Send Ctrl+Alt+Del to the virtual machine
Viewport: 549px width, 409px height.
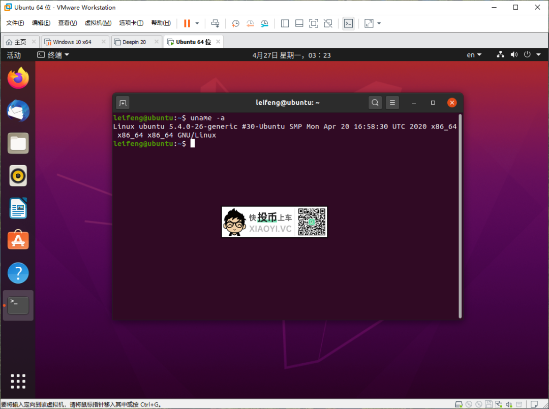[215, 23]
